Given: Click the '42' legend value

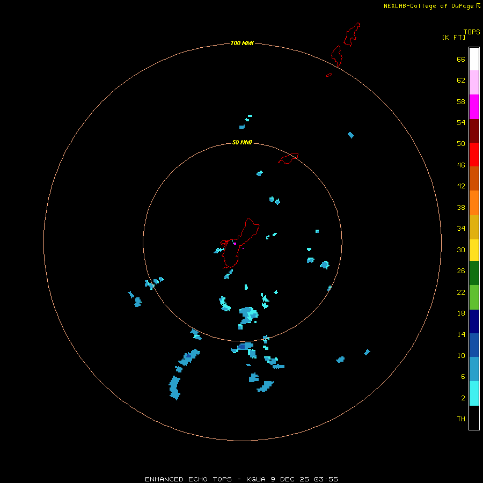Looking at the screenshot, I should pos(461,186).
